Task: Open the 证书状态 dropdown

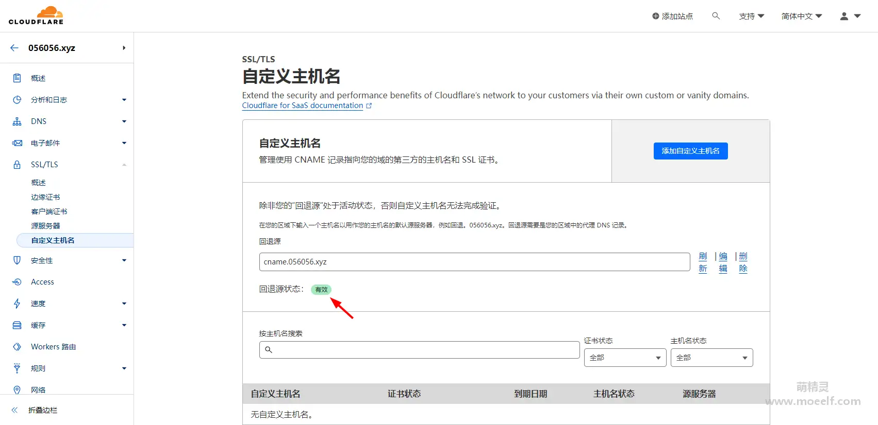Action: coord(625,358)
